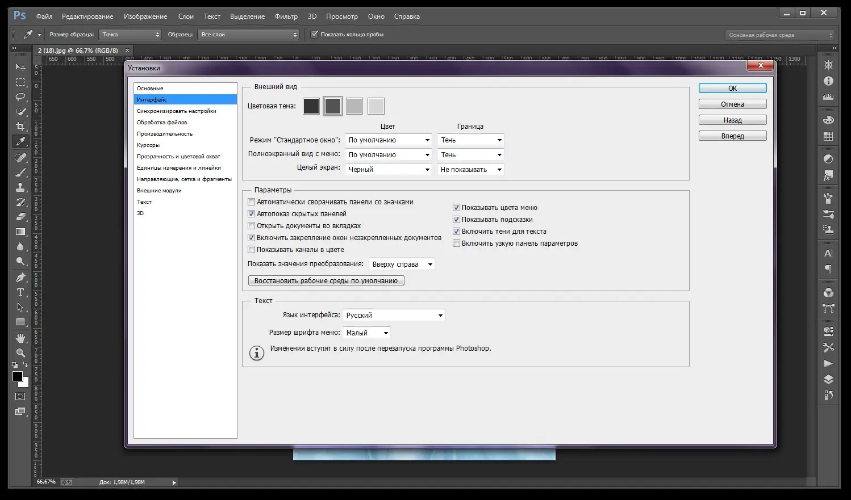Expand 'Размер шрифта меню' dropdown
The image size is (851, 500).
point(367,333)
